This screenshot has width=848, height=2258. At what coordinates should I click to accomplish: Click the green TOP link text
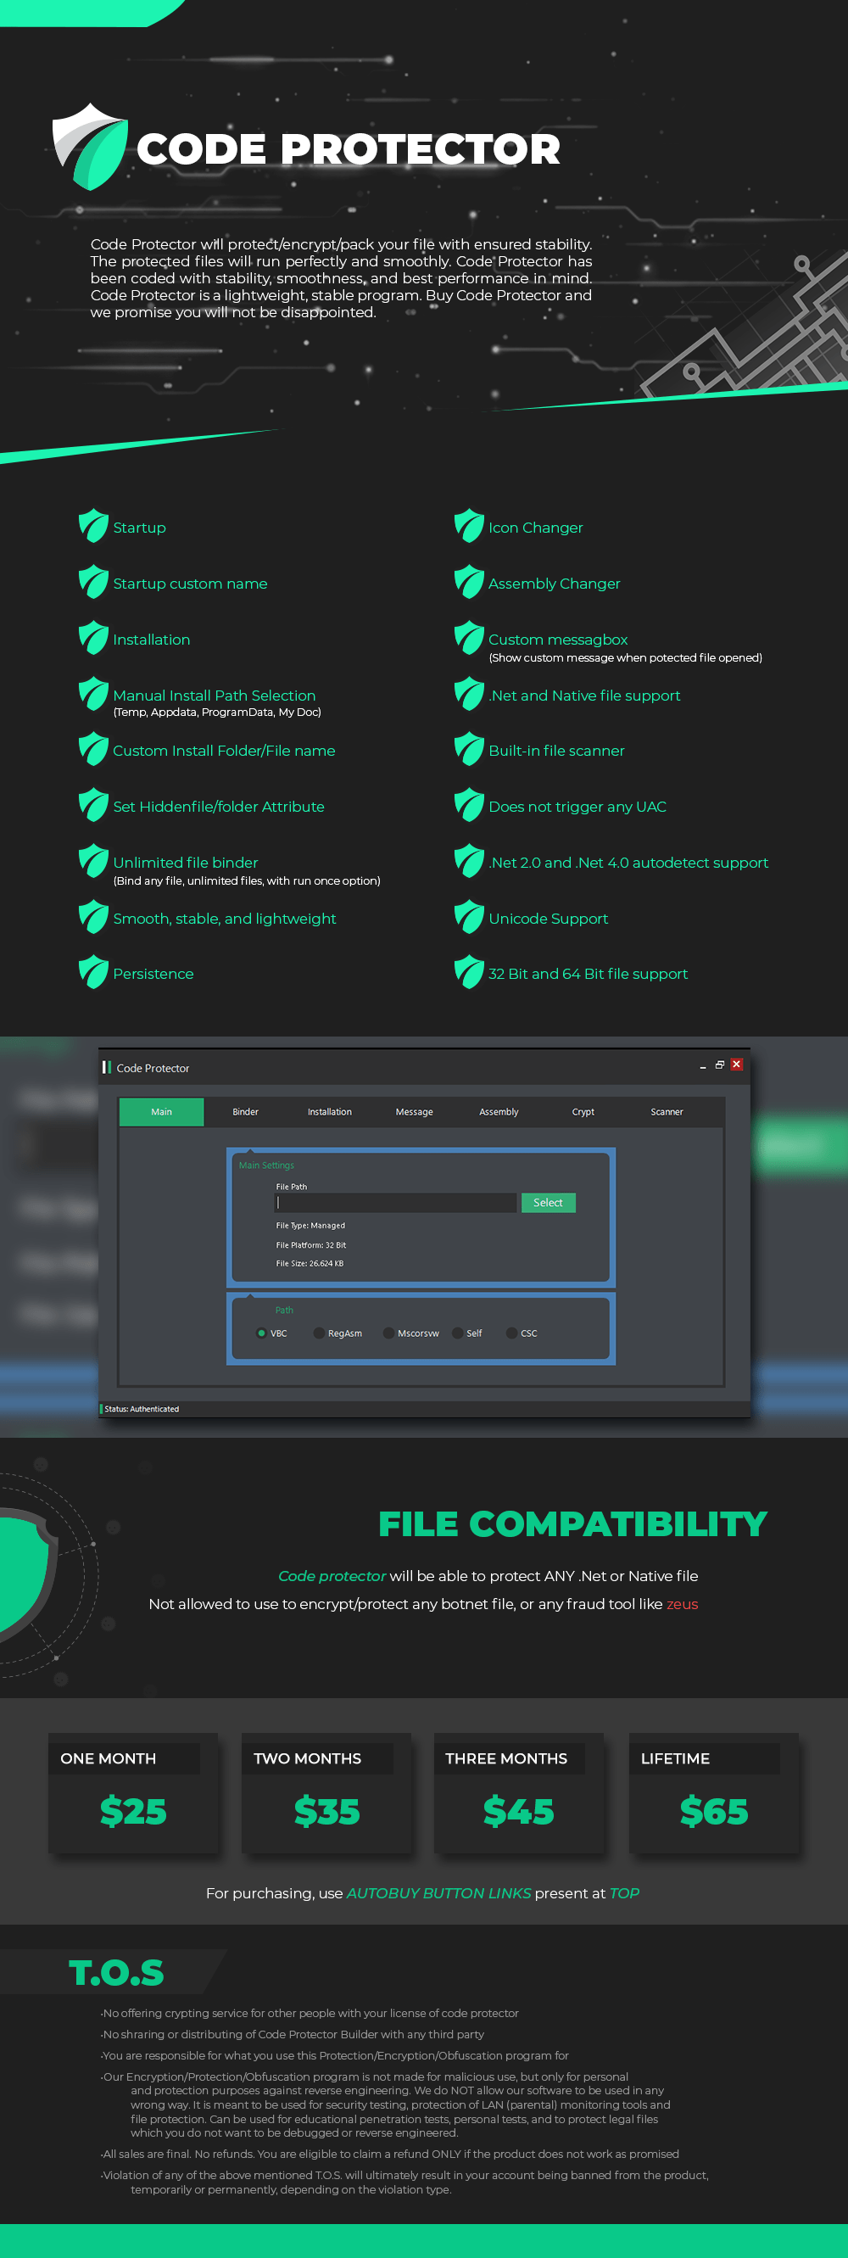625,1893
